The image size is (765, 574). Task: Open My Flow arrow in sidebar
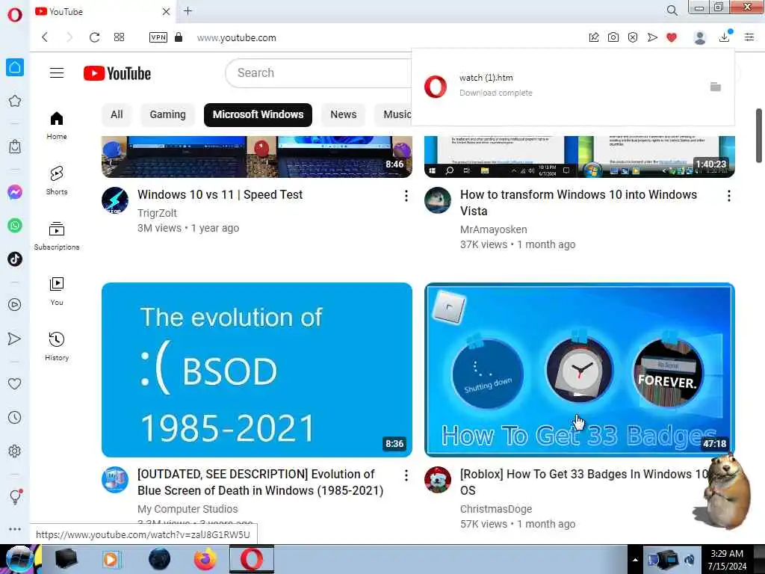tap(15, 339)
